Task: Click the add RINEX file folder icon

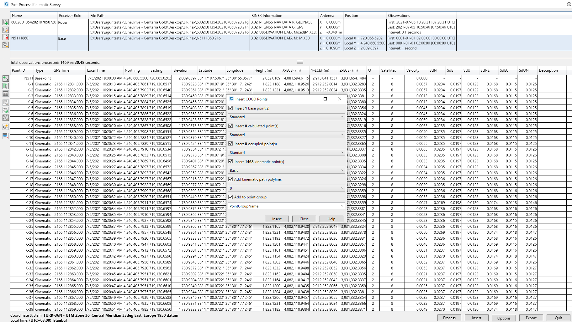Action: (x=5, y=22)
